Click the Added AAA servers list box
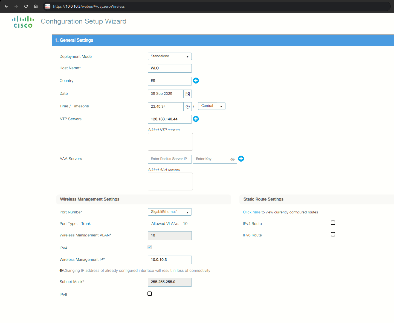Viewport: 394px width, 323px height. [x=170, y=181]
